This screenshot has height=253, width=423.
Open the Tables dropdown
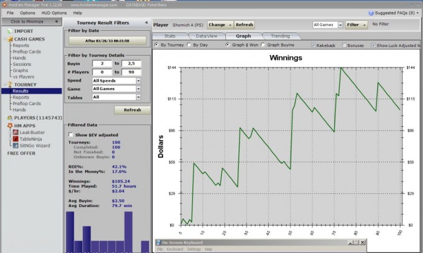[x=138, y=97]
